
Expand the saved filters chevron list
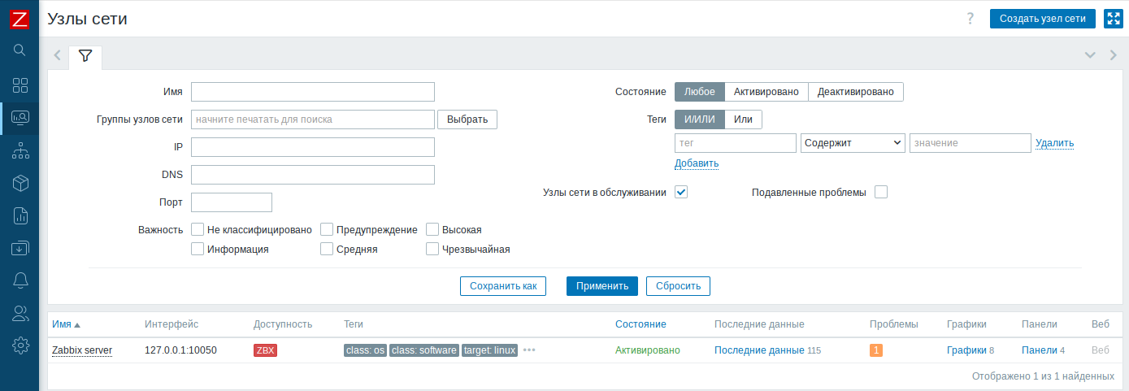click(1090, 55)
